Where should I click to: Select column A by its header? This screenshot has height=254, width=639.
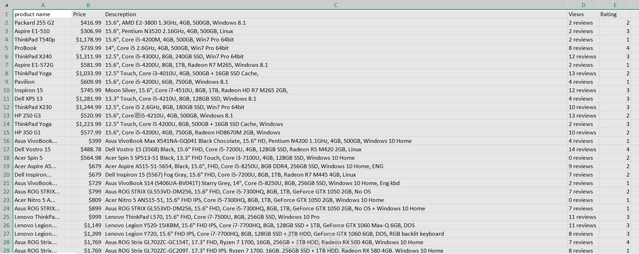(43, 5)
